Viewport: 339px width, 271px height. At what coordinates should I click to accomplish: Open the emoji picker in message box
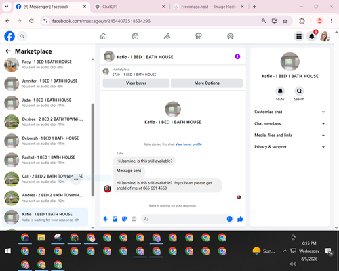tap(229, 219)
